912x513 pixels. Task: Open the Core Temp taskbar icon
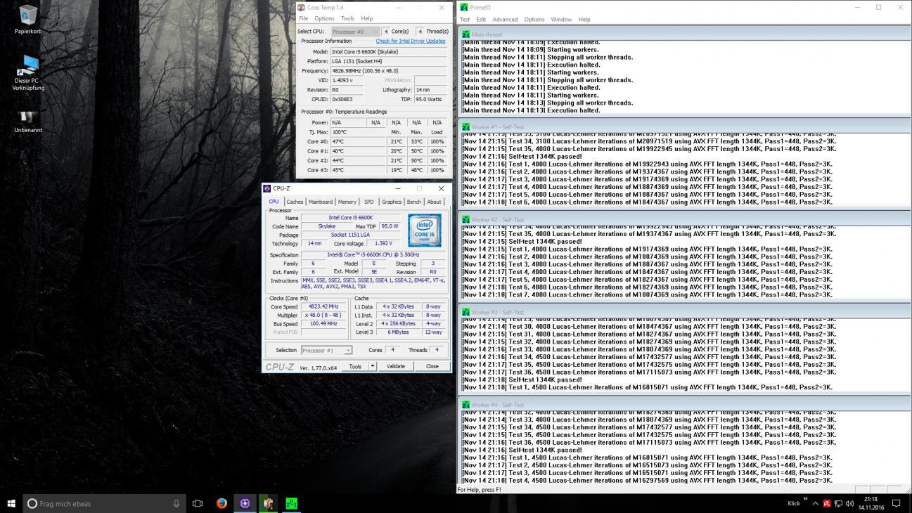(268, 503)
